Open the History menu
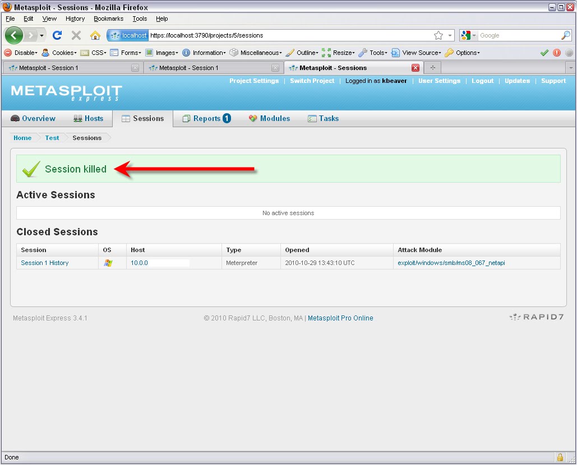The image size is (577, 465). (75, 18)
